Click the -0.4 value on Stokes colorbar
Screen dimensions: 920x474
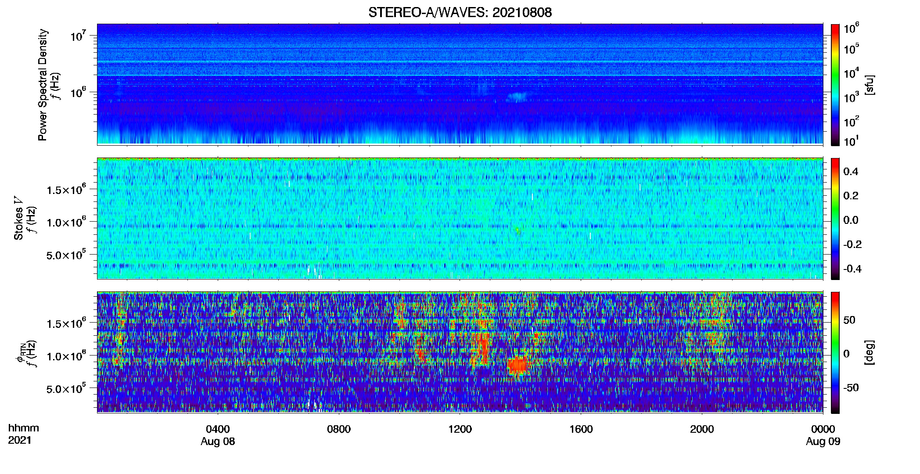tap(852, 269)
